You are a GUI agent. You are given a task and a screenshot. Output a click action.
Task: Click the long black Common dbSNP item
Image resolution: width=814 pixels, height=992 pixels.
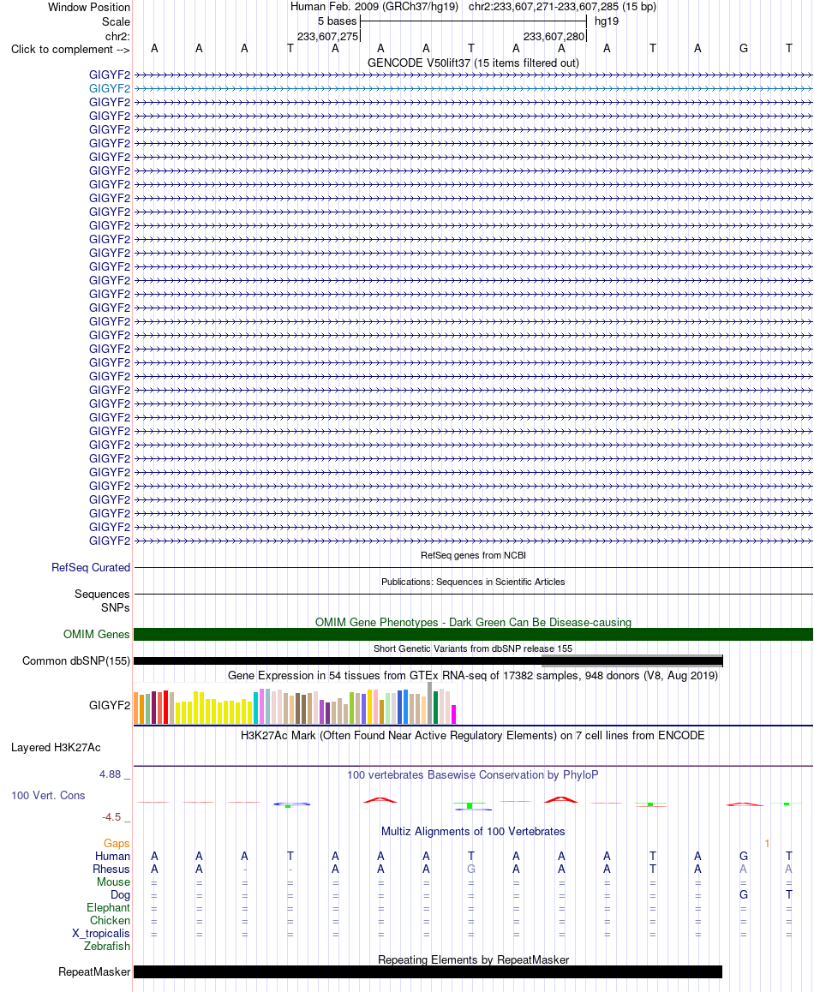[x=428, y=661]
